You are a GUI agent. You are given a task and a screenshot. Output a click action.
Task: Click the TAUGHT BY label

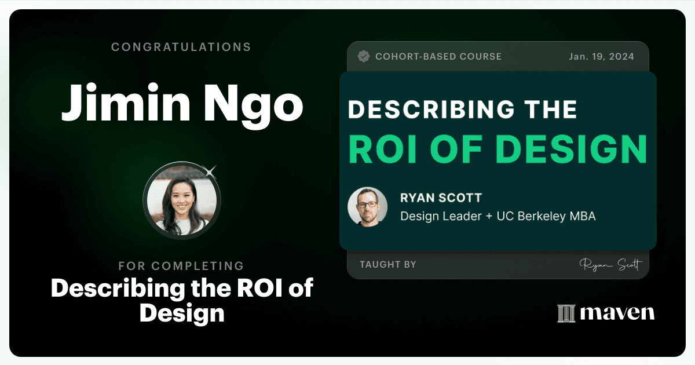(x=388, y=265)
